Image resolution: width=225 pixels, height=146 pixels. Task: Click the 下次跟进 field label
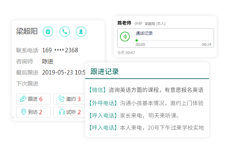pos(27,84)
